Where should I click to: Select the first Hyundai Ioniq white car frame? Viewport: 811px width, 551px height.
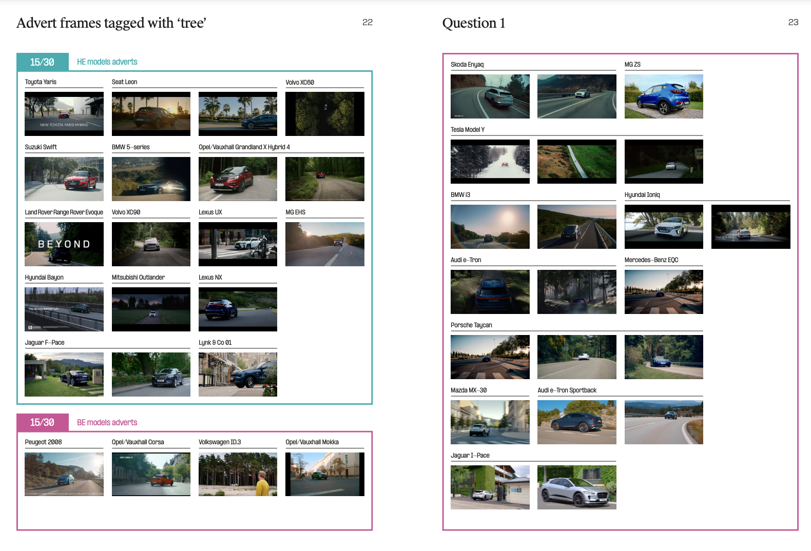click(664, 227)
